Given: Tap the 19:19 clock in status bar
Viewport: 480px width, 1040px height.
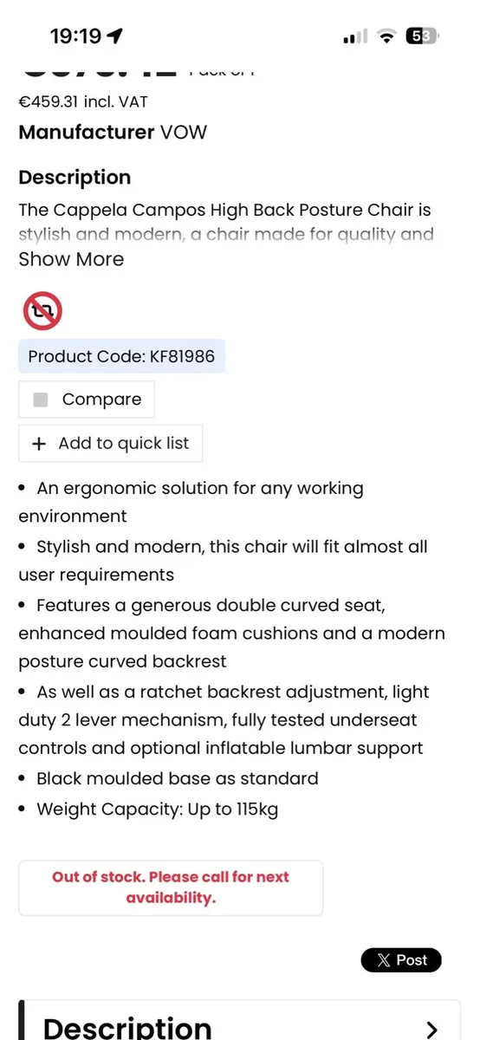Looking at the screenshot, I should 76,36.
